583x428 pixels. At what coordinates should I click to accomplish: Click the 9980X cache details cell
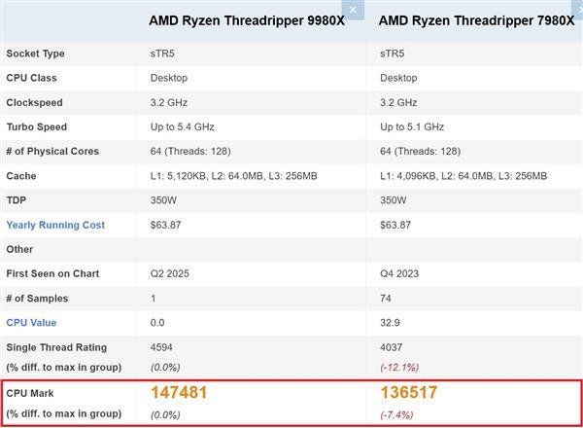coord(233,176)
